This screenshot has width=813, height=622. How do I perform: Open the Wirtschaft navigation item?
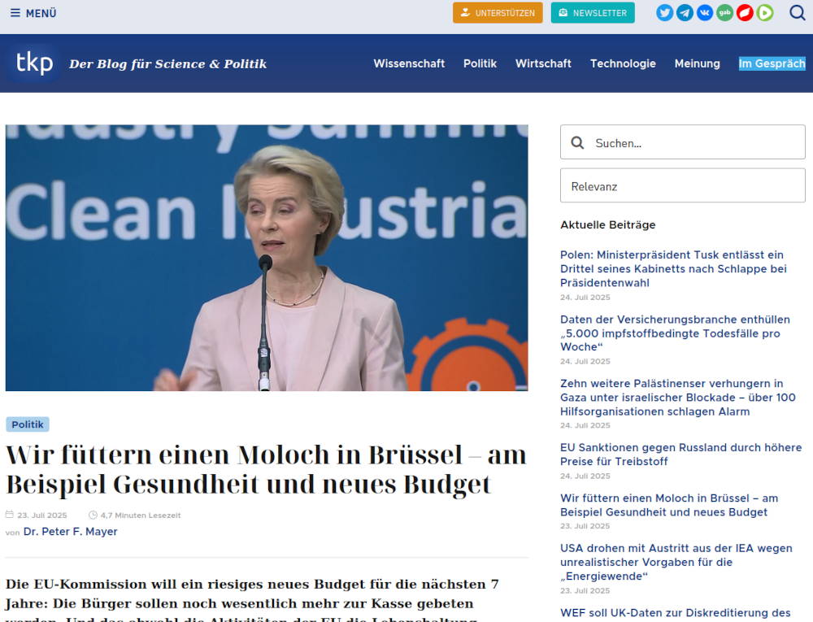pos(543,63)
